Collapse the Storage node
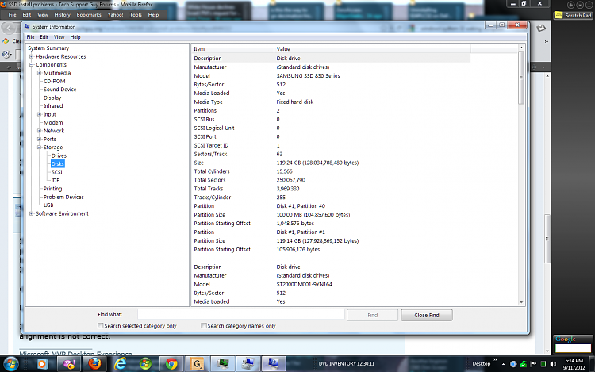This screenshot has width=595, height=372. 39,147
